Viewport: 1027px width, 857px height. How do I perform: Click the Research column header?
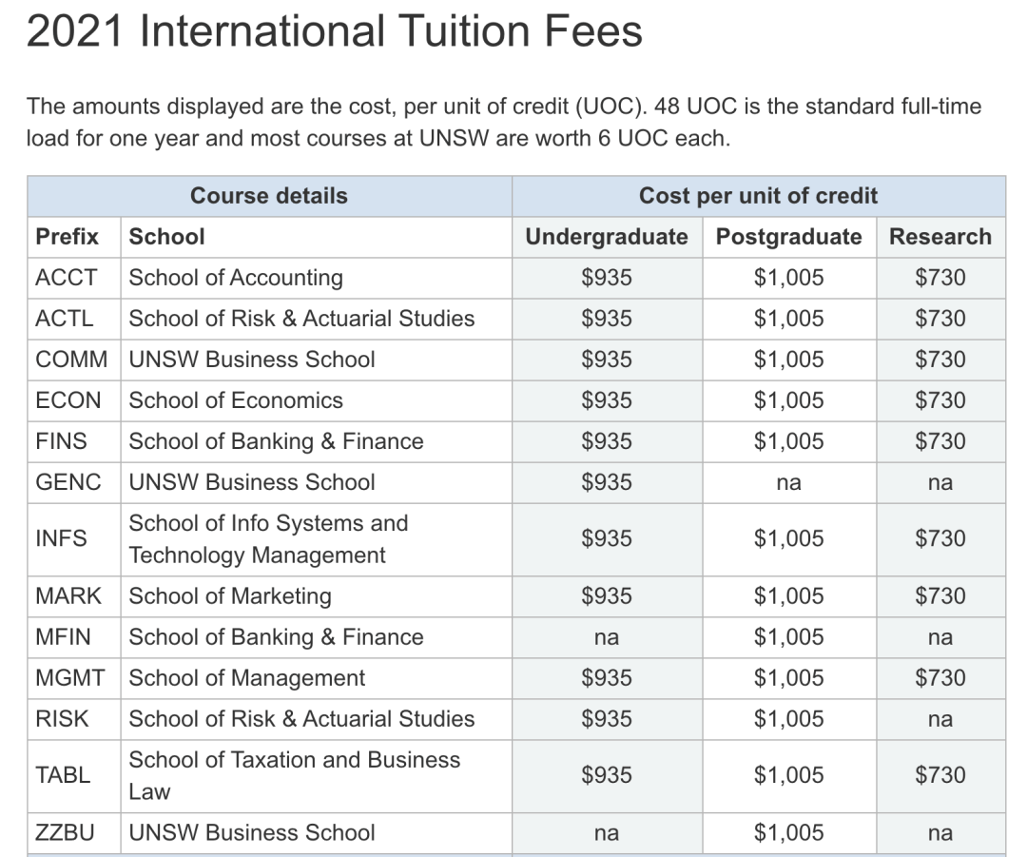[940, 237]
